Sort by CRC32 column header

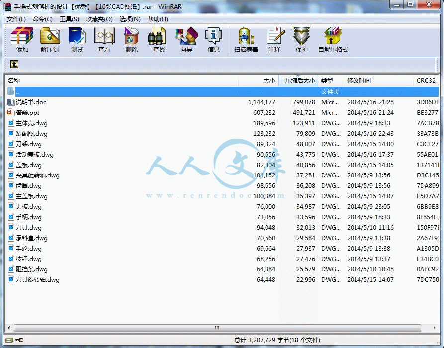click(426, 81)
